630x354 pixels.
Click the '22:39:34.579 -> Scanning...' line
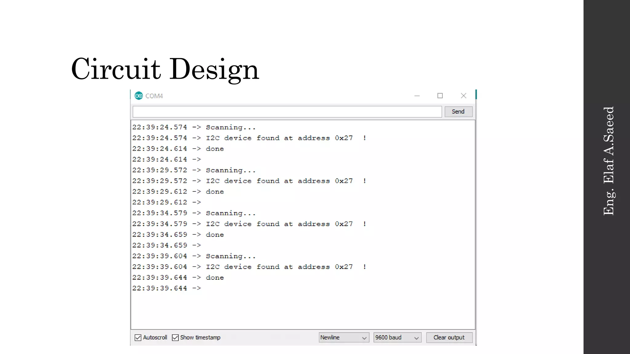pyautogui.click(x=194, y=213)
